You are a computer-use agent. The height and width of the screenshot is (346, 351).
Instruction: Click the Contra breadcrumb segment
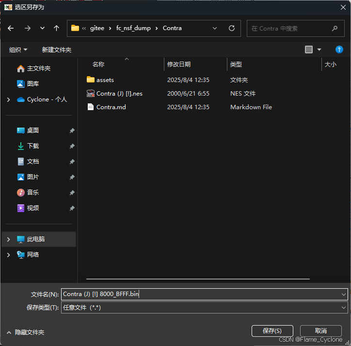[x=172, y=28]
